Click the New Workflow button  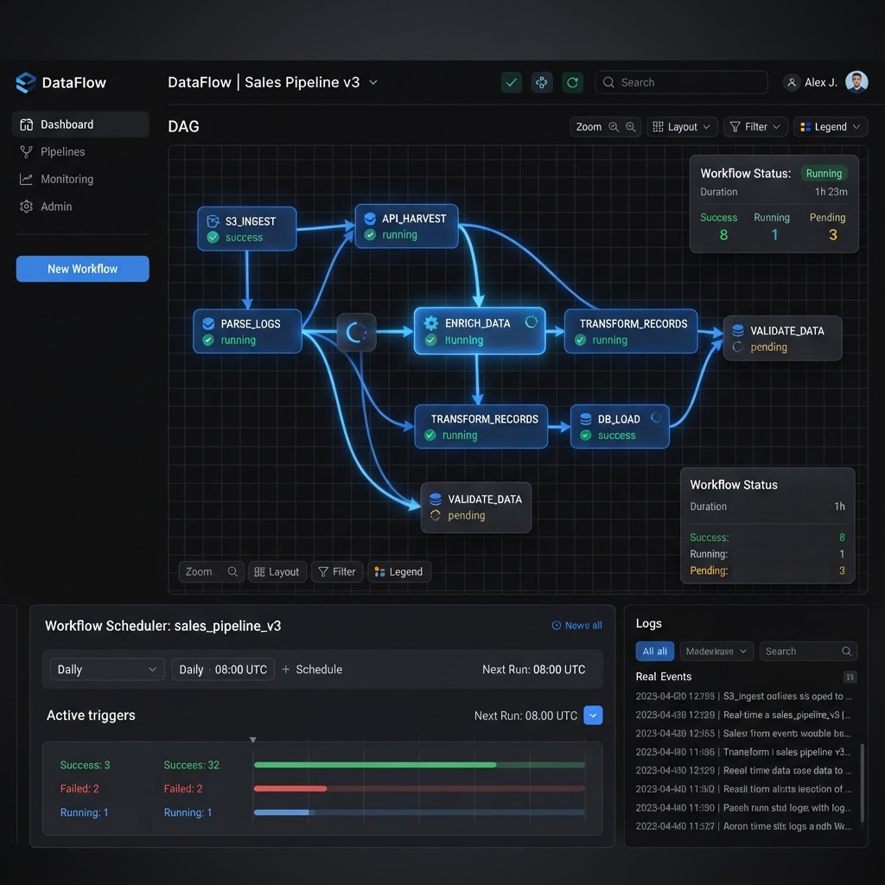pos(82,269)
